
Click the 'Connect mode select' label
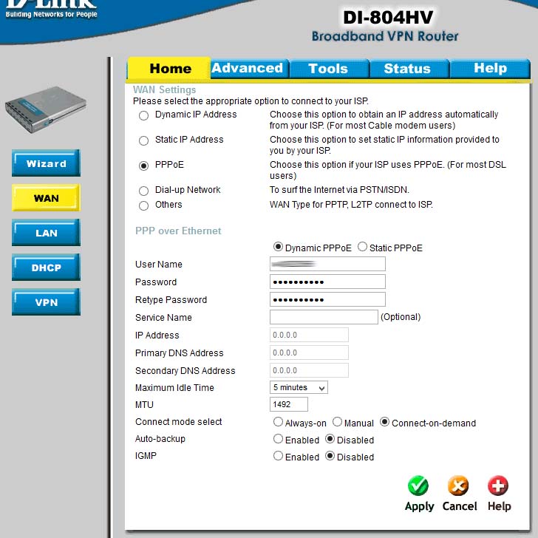pyautogui.click(x=178, y=422)
